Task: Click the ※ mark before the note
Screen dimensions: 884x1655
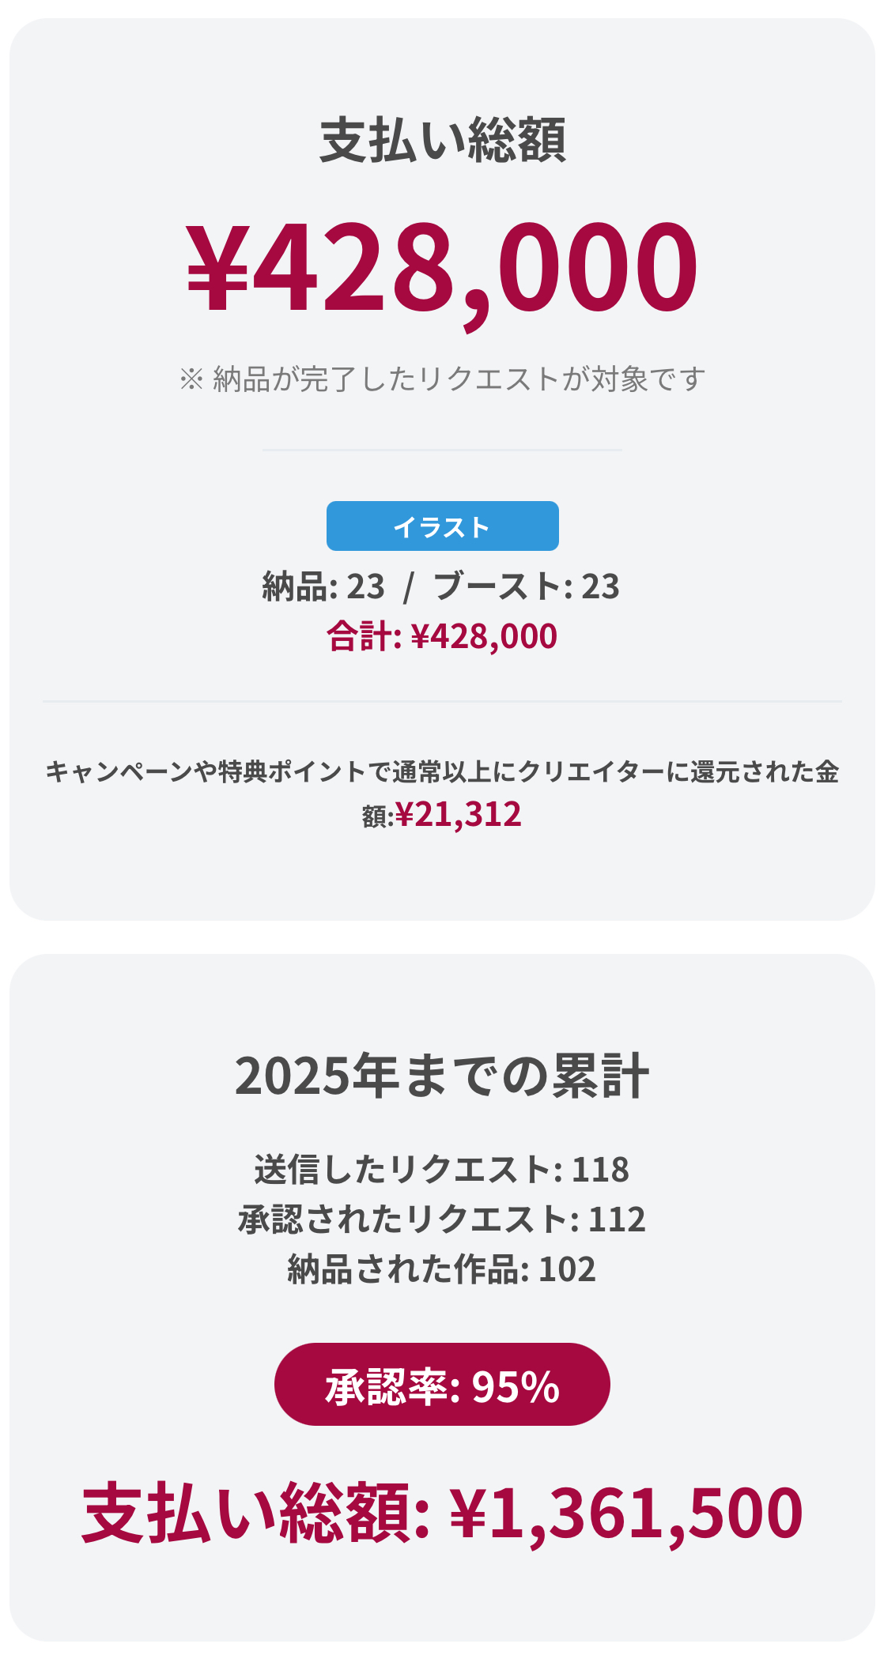Action: click(x=191, y=379)
